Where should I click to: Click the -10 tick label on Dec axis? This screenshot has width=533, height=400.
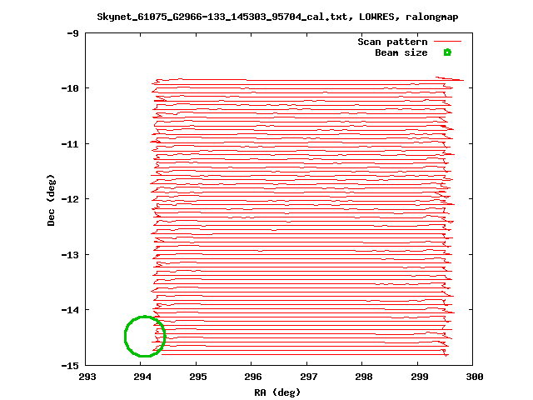coord(68,88)
